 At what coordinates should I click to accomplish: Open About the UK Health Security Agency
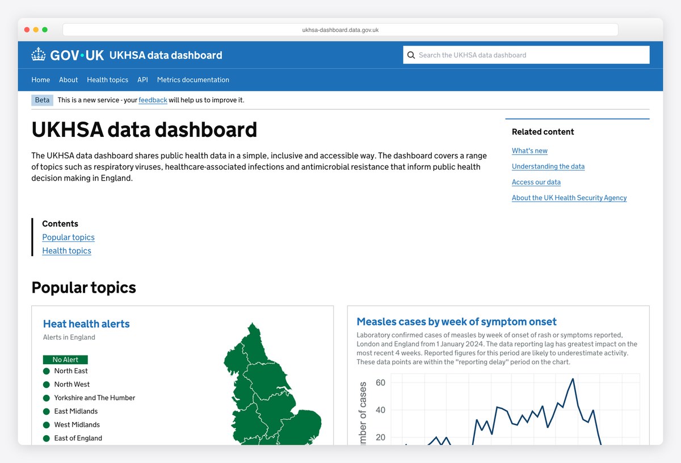(569, 198)
